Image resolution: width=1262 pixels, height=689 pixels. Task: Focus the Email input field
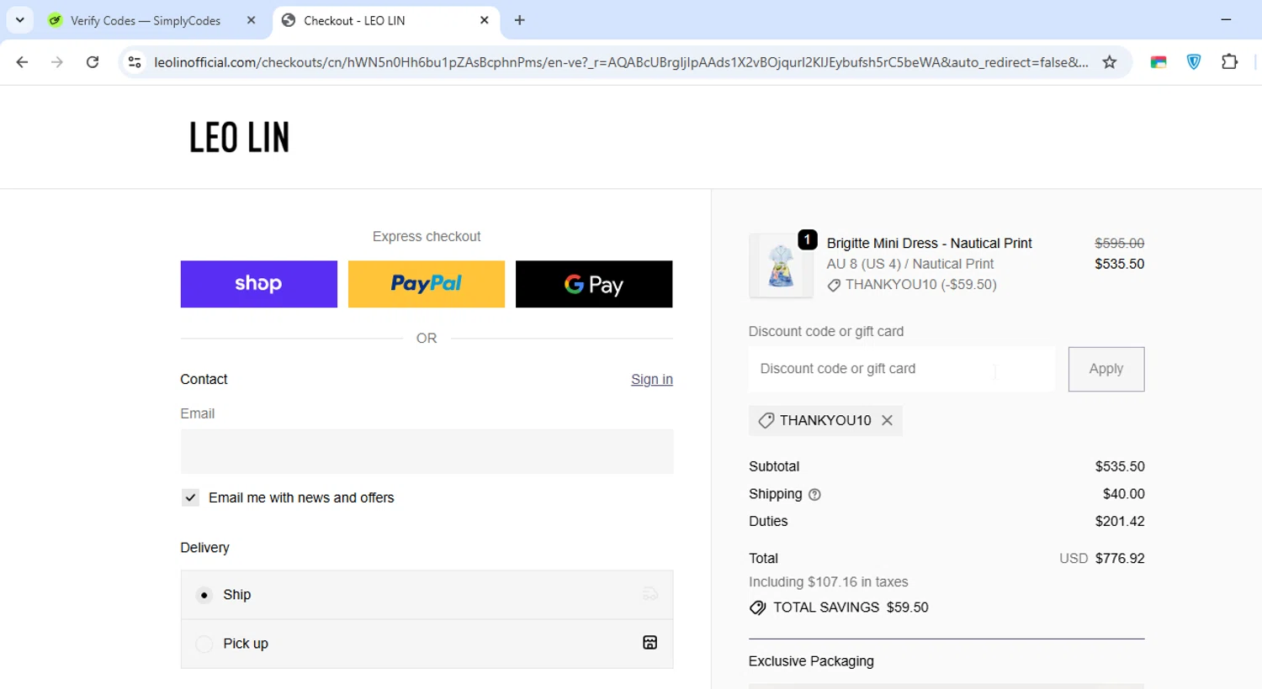427,451
